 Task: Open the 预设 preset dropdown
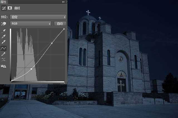pos(38,17)
